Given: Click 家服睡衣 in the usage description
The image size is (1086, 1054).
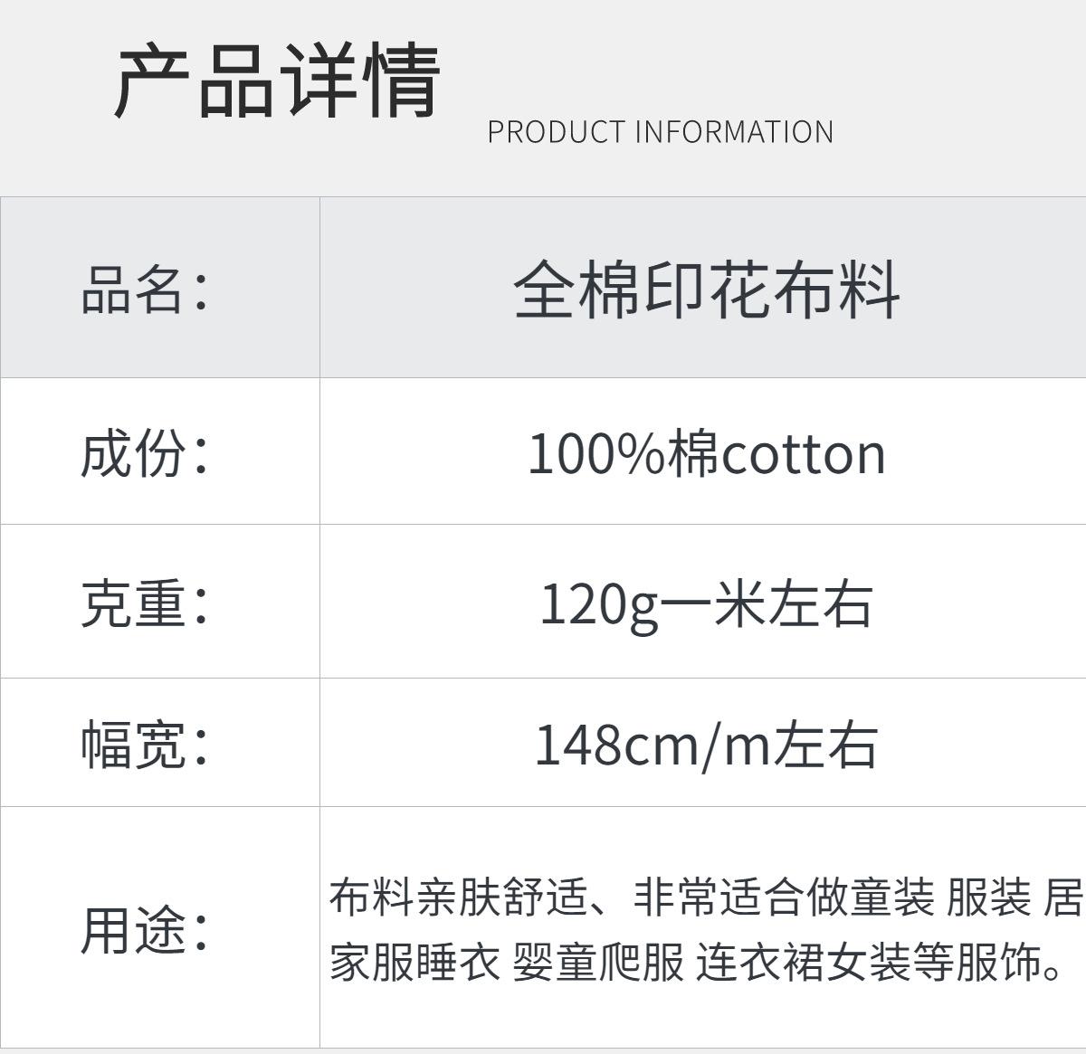Looking at the screenshot, I should (414, 962).
